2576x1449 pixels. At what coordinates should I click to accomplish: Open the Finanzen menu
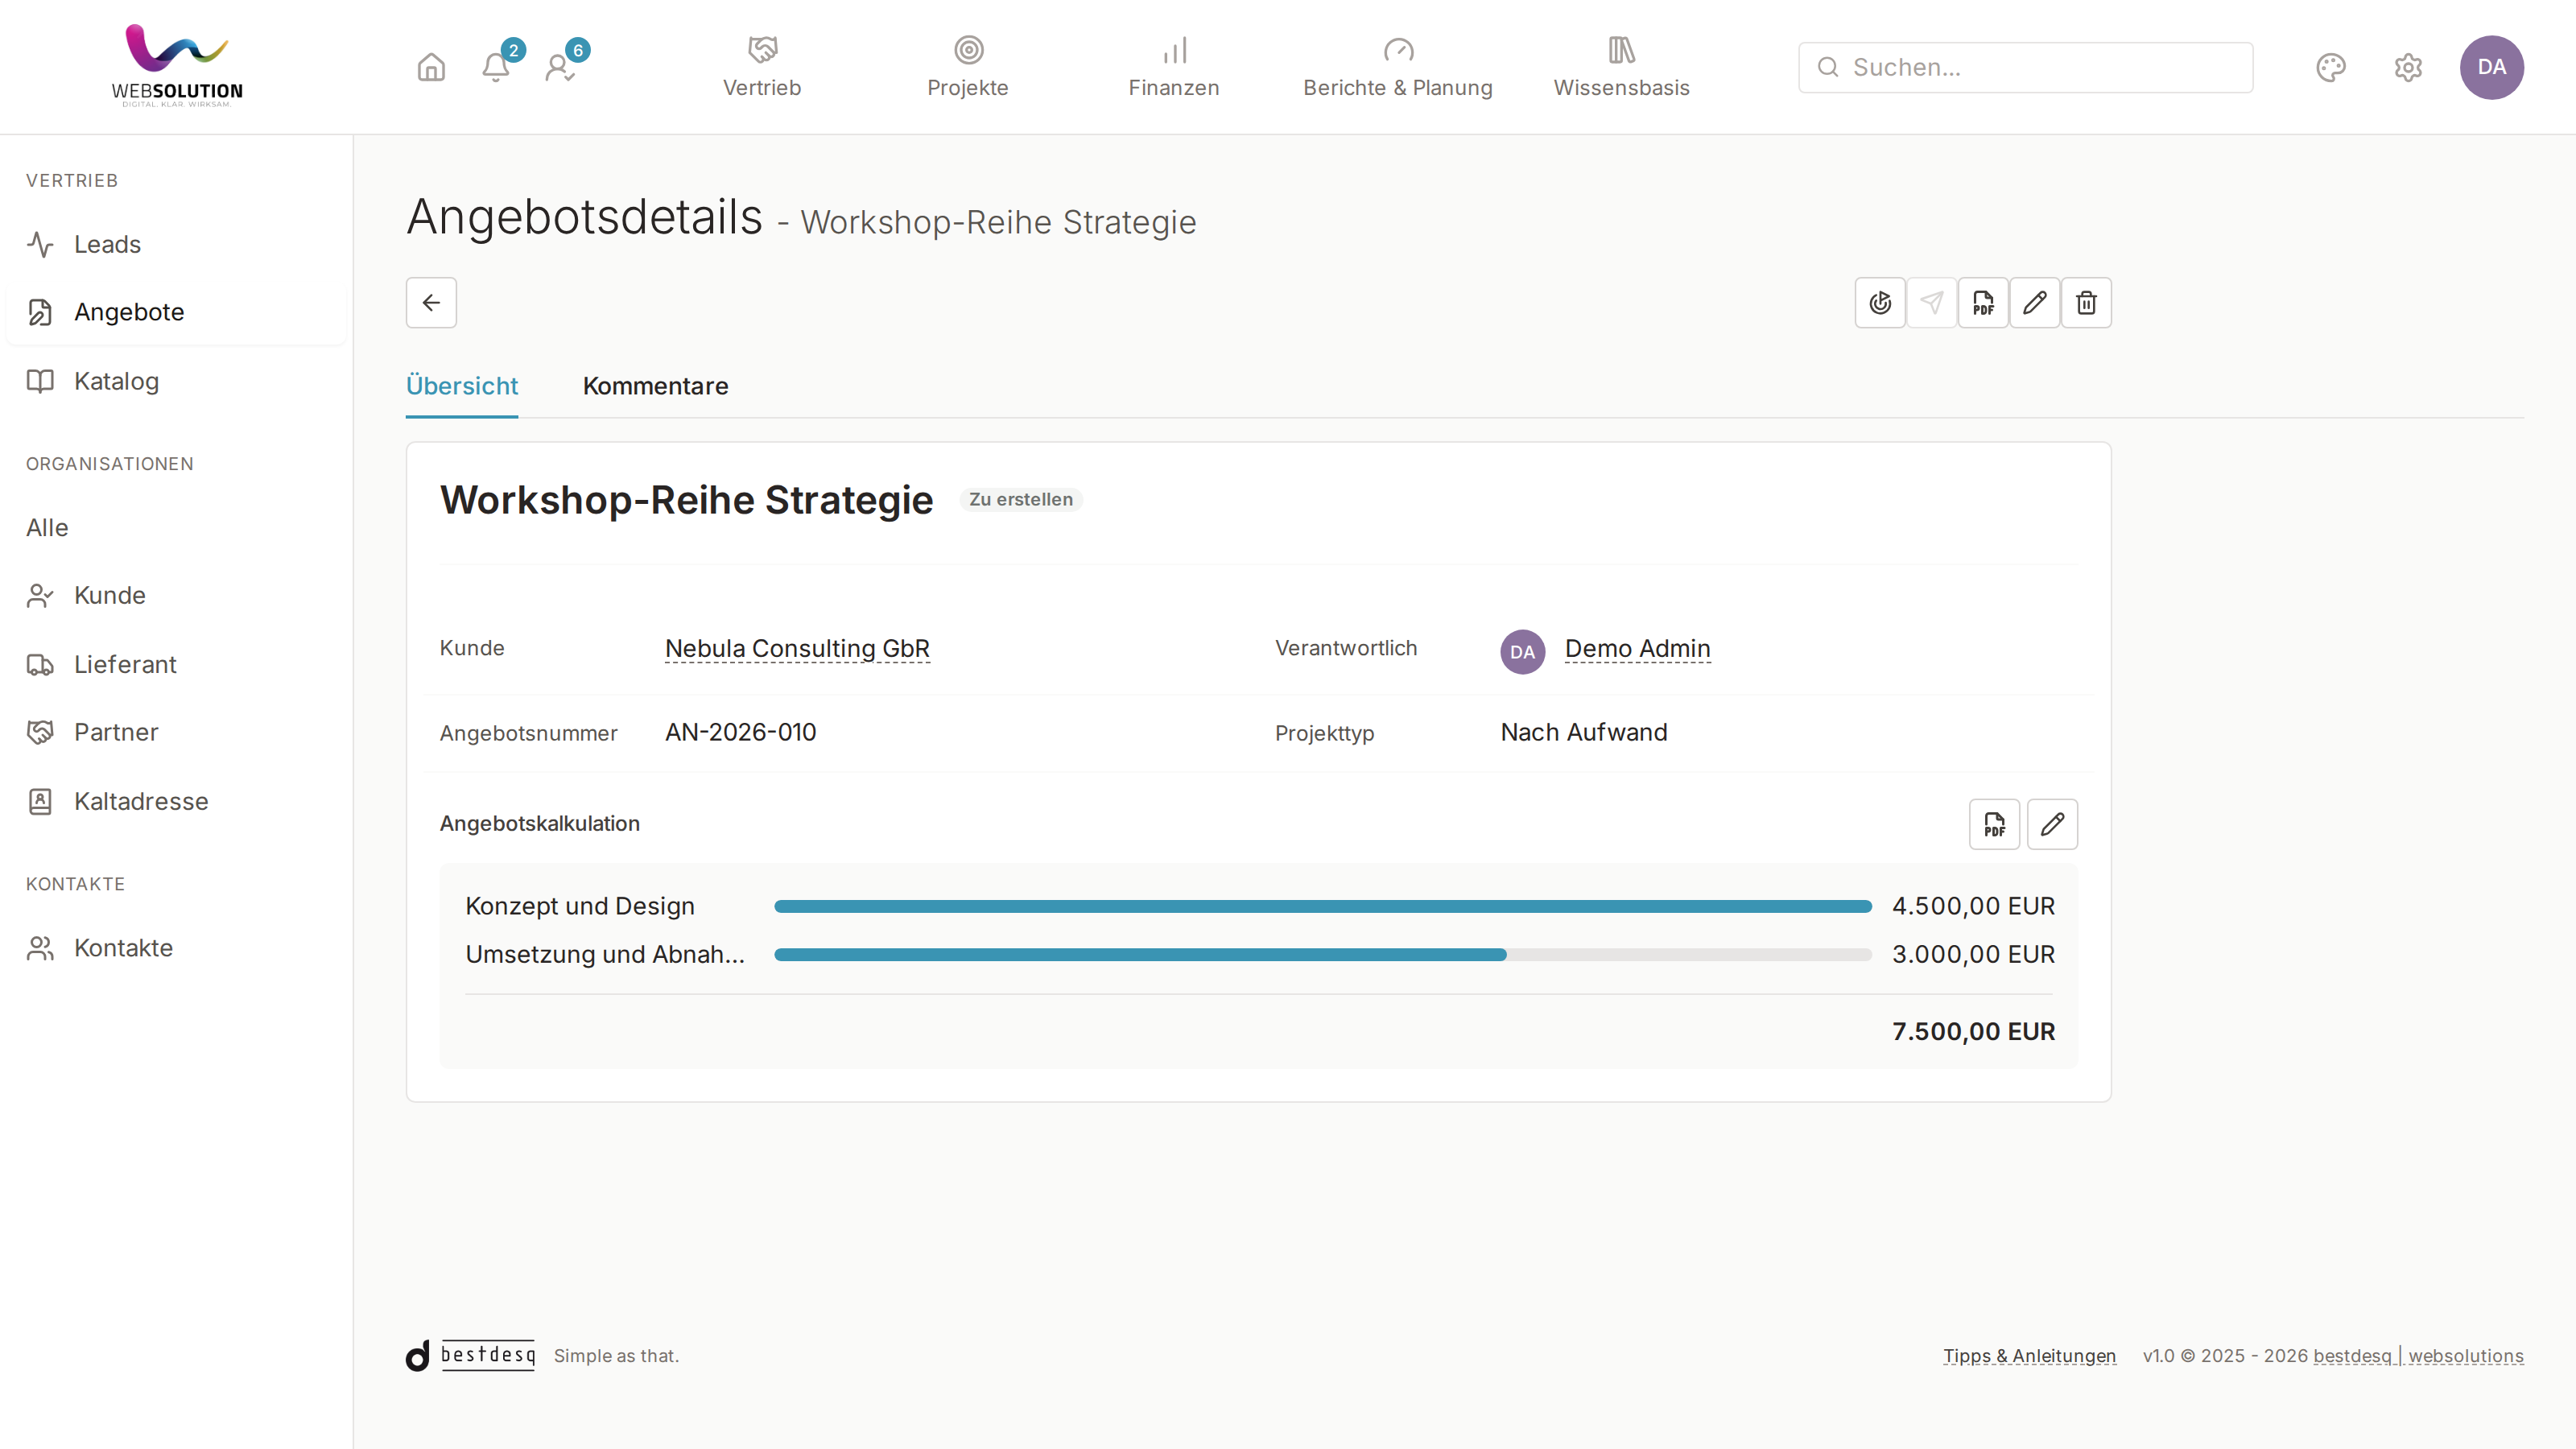[x=1174, y=67]
